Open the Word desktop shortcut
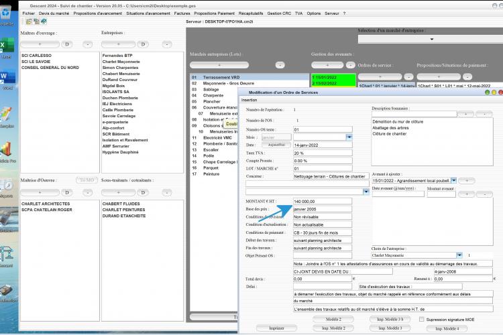The image size is (503, 335). pos(7,80)
